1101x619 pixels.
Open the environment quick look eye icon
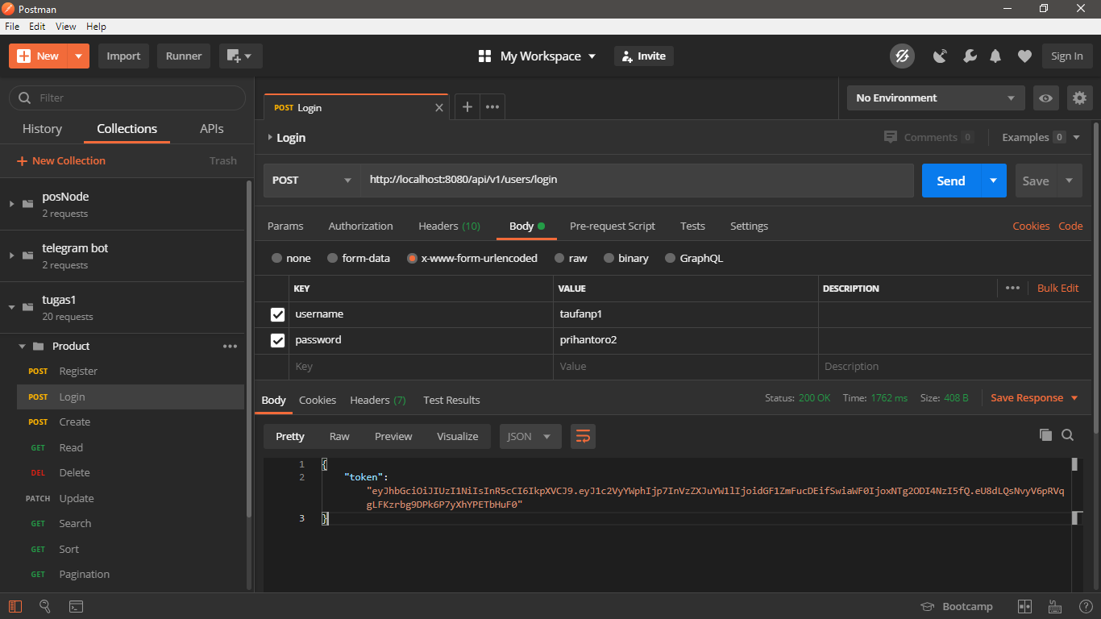tap(1045, 98)
